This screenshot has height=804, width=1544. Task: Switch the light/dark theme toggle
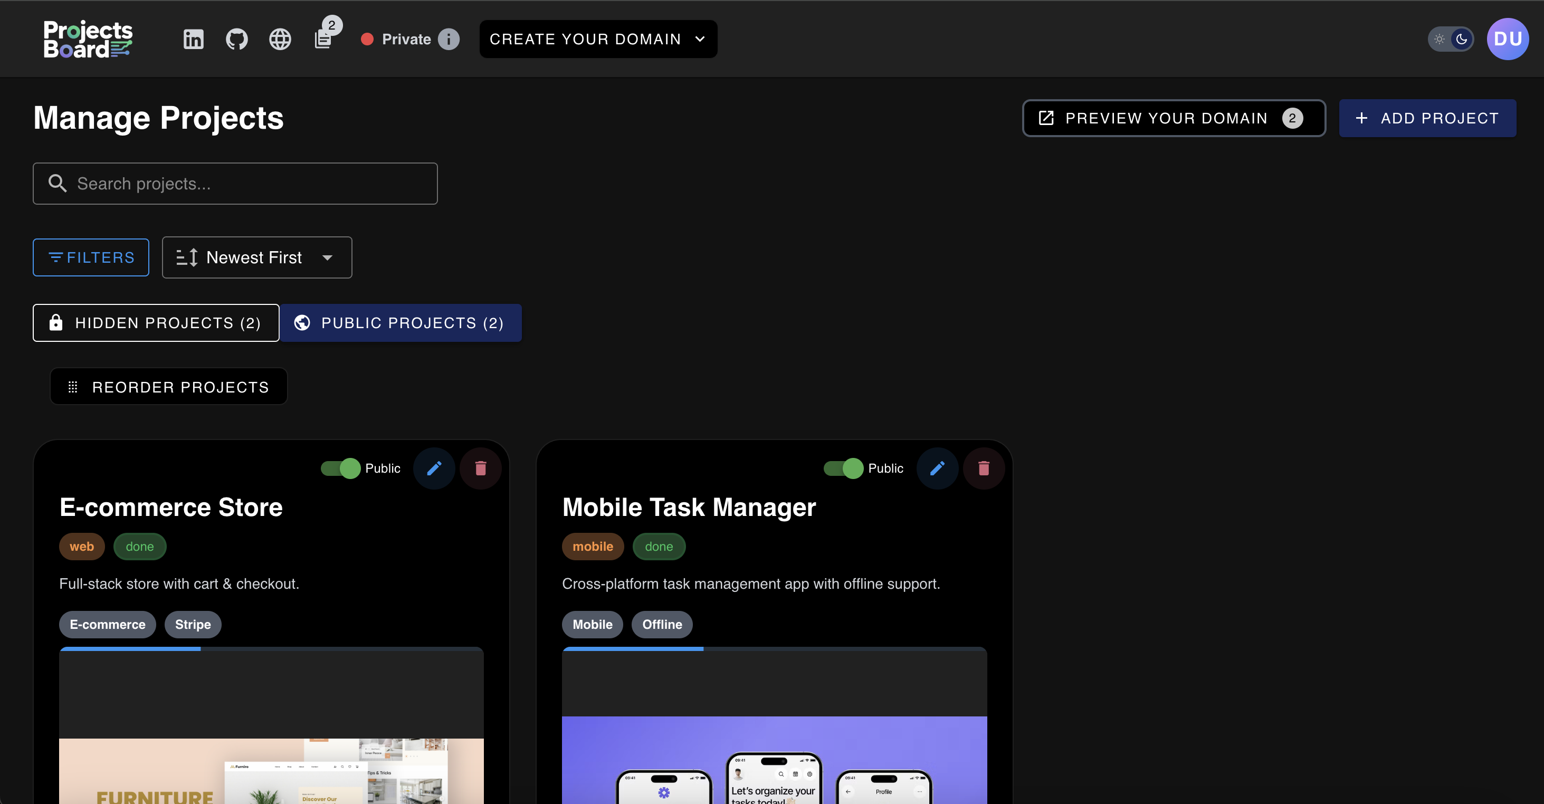(x=1450, y=39)
